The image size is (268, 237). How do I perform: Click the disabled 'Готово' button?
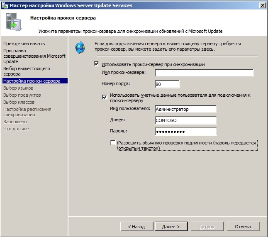(207, 226)
